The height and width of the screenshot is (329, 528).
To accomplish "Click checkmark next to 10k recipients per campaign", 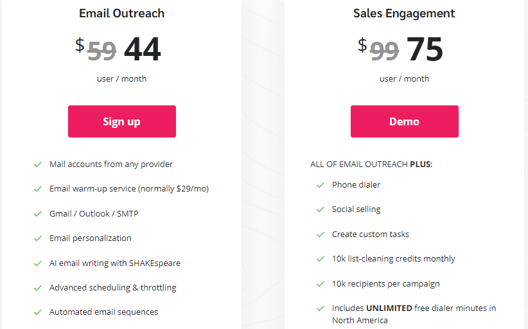I will (321, 284).
